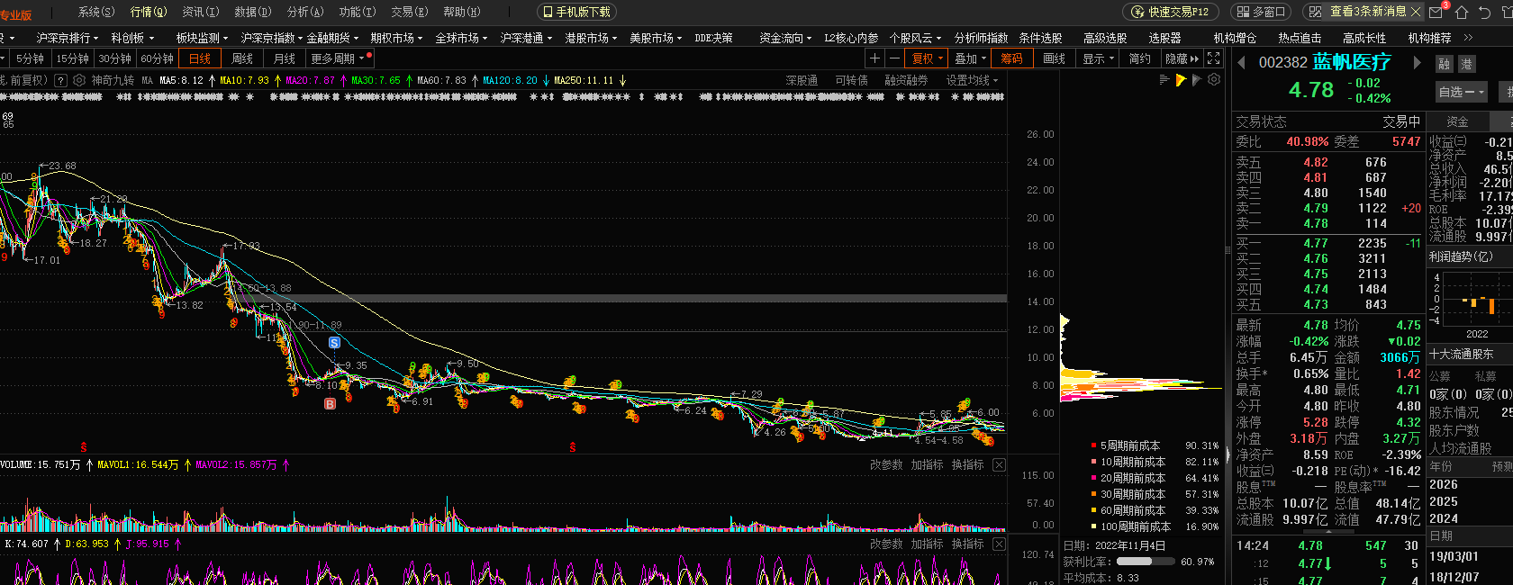Click the next stock right arrow
The width and height of the screenshot is (1513, 585).
[1417, 63]
